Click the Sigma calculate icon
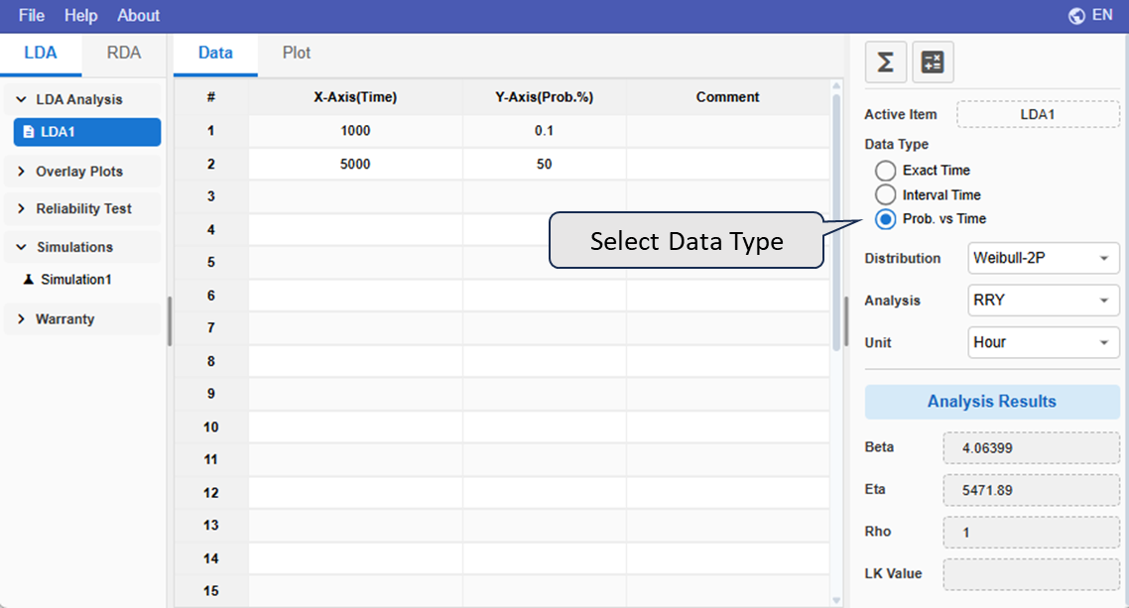 (x=886, y=61)
